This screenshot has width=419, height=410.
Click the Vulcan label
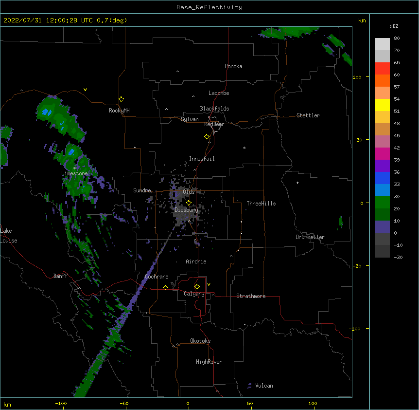[x=264, y=386]
